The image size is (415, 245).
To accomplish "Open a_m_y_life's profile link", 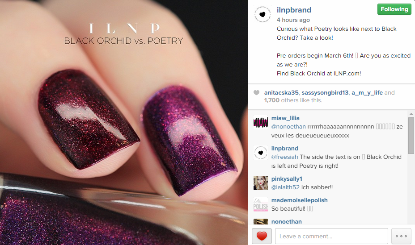I will (367, 93).
